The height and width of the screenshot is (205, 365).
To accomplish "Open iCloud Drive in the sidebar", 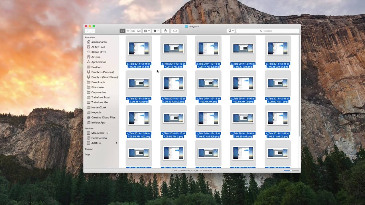I will tap(98, 52).
